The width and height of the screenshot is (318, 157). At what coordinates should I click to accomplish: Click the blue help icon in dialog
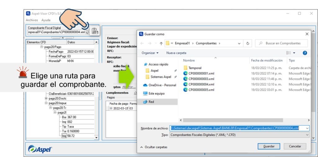click(305, 53)
